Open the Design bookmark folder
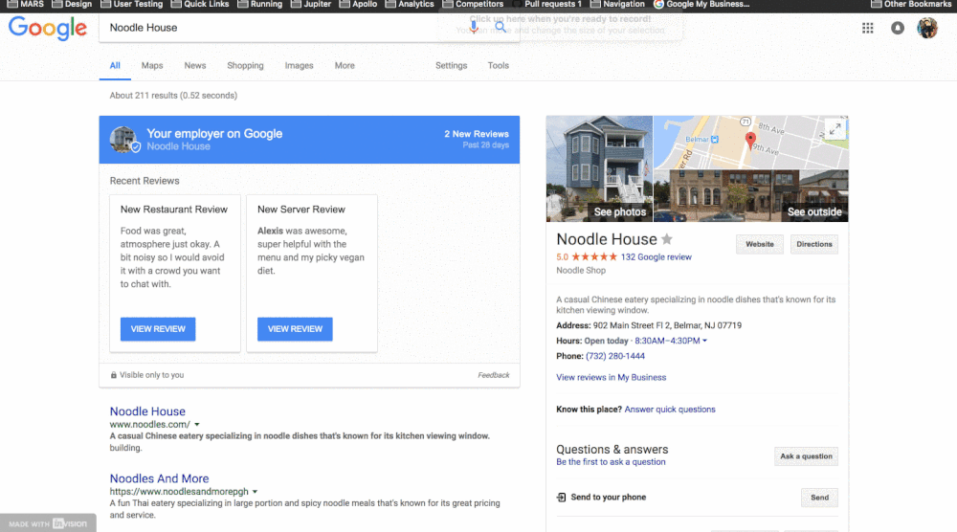957x532 pixels. (x=72, y=4)
